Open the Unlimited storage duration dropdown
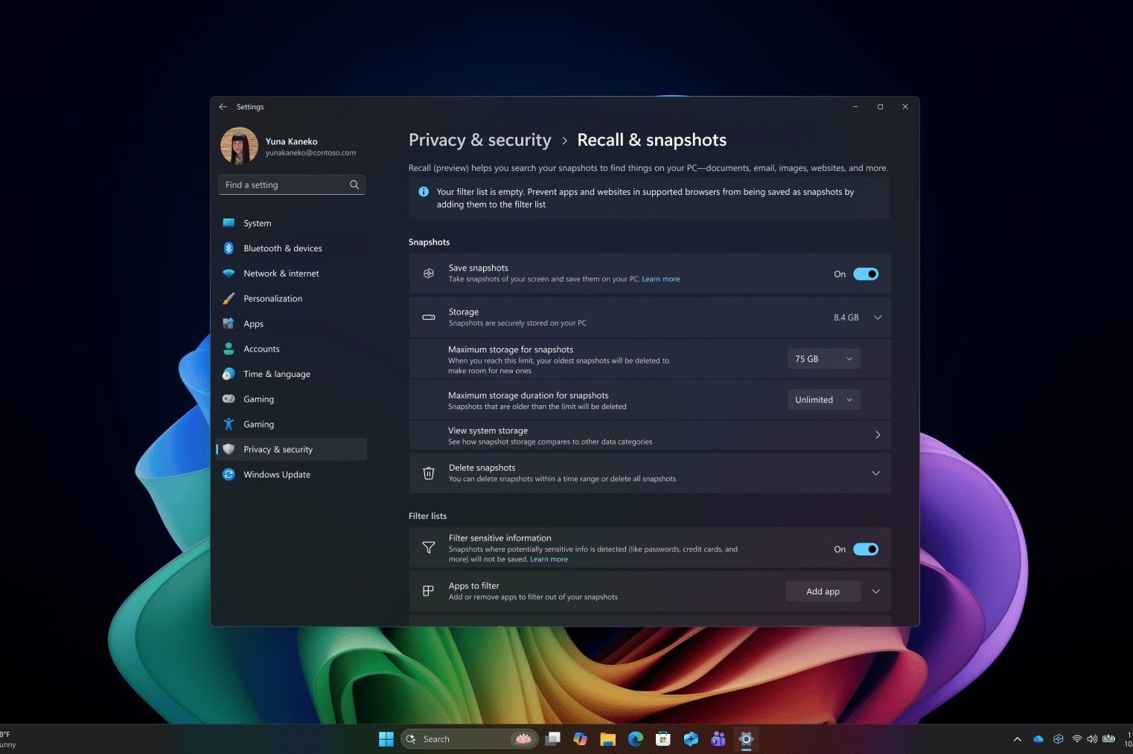1133x754 pixels. (823, 400)
